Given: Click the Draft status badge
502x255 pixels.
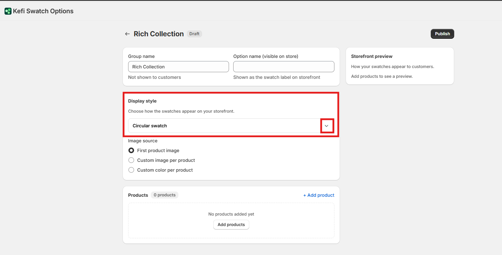Looking at the screenshot, I should coord(194,34).
